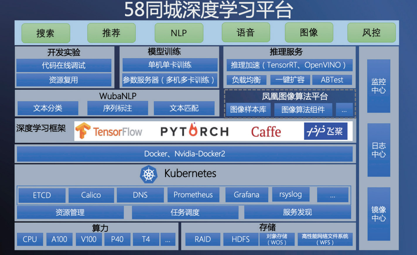
Task: Click the 存储 heading
Action: (x=267, y=227)
